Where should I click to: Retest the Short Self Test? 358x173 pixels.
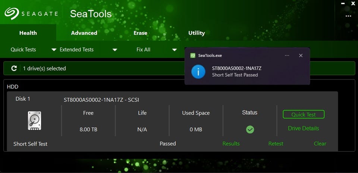(276, 144)
